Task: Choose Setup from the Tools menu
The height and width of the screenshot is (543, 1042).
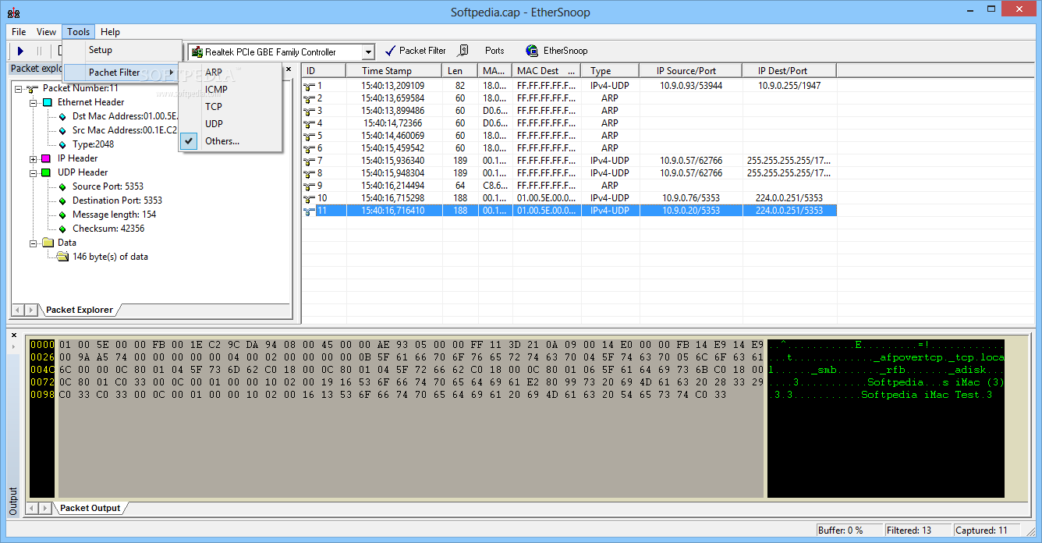Action: point(122,50)
